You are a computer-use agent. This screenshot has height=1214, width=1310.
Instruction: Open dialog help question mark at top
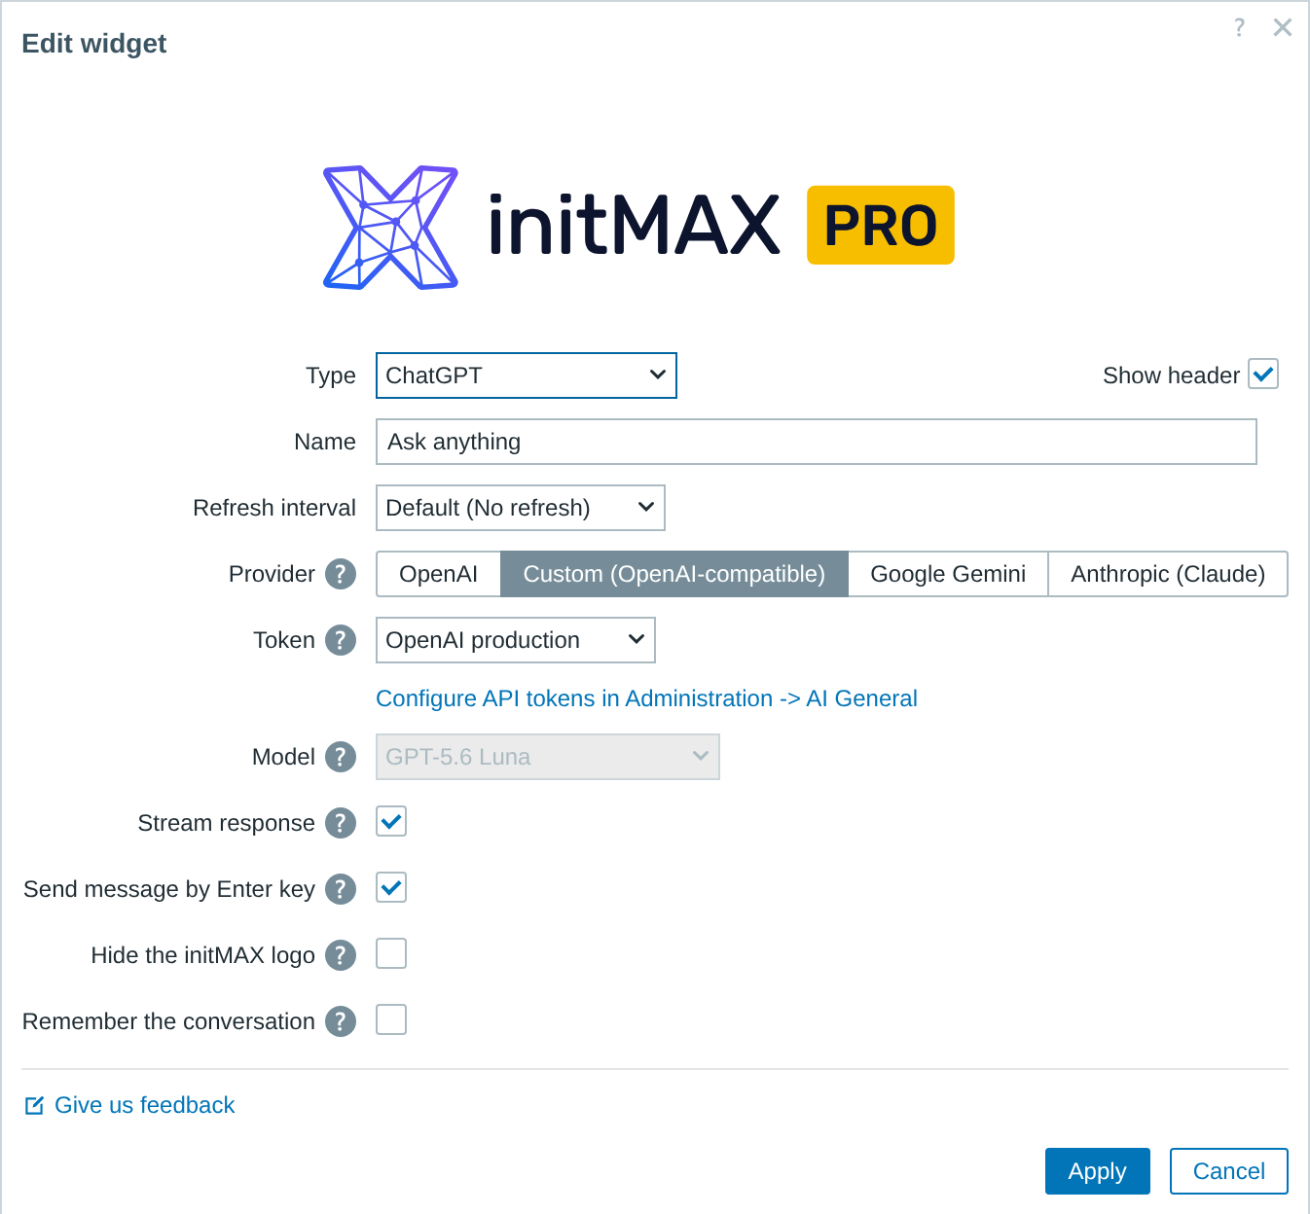point(1239,27)
